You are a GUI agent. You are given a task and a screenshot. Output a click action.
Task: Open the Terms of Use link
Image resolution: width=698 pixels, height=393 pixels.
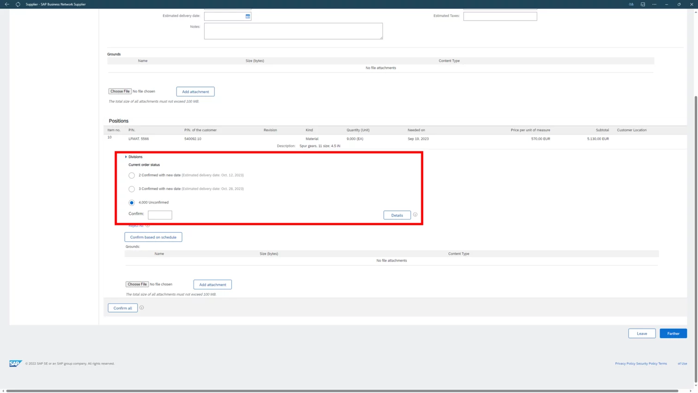point(673,363)
